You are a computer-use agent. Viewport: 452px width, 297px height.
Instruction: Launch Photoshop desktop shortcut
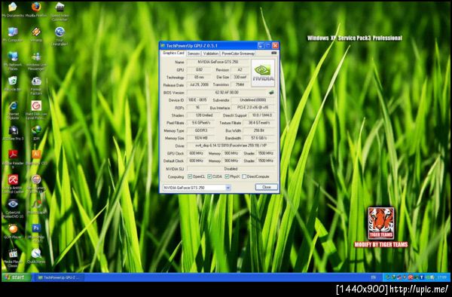[36, 234]
